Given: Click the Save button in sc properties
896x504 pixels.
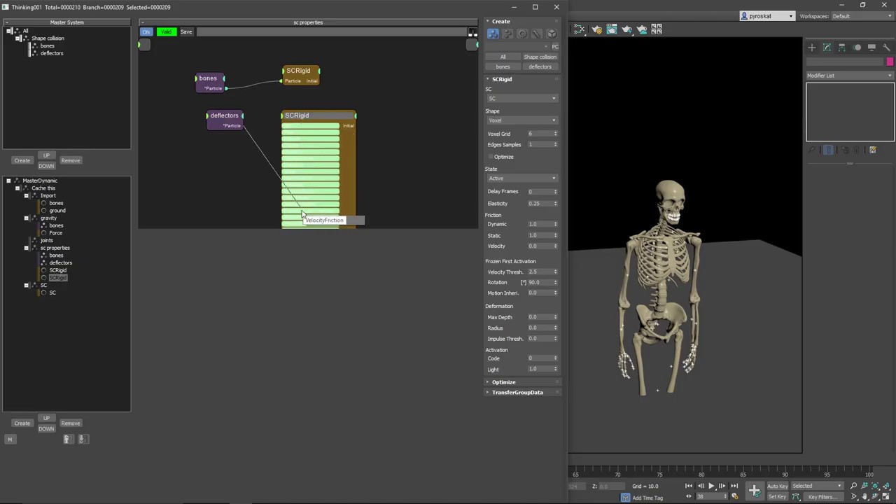Looking at the screenshot, I should click(x=186, y=31).
